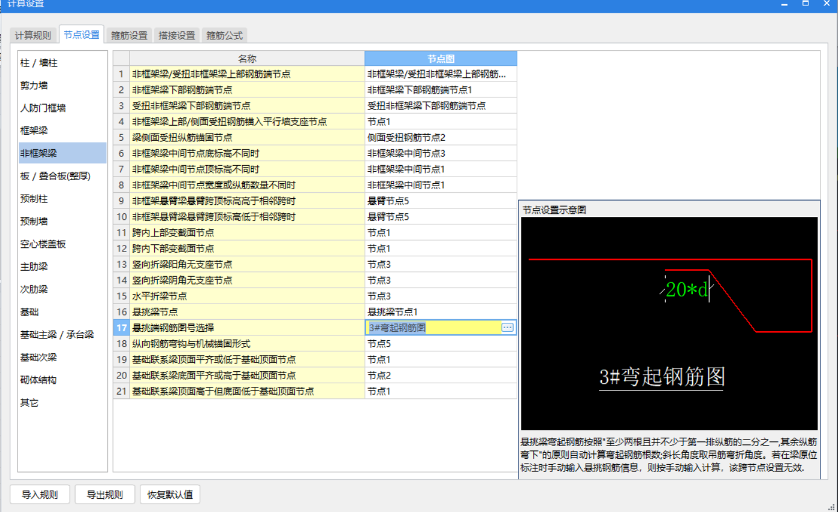This screenshot has height=512, width=838.
Task: Click the 3#弯起钢筋图 node diagram preview
Action: click(669, 324)
